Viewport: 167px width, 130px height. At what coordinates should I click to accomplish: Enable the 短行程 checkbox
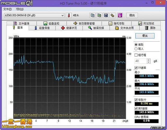pos(136,55)
